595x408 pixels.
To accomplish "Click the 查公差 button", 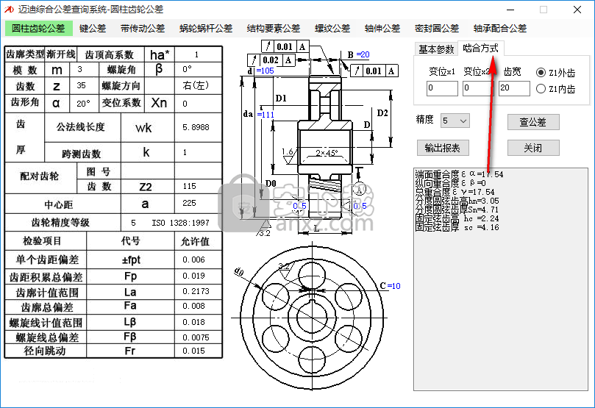I will (x=533, y=122).
